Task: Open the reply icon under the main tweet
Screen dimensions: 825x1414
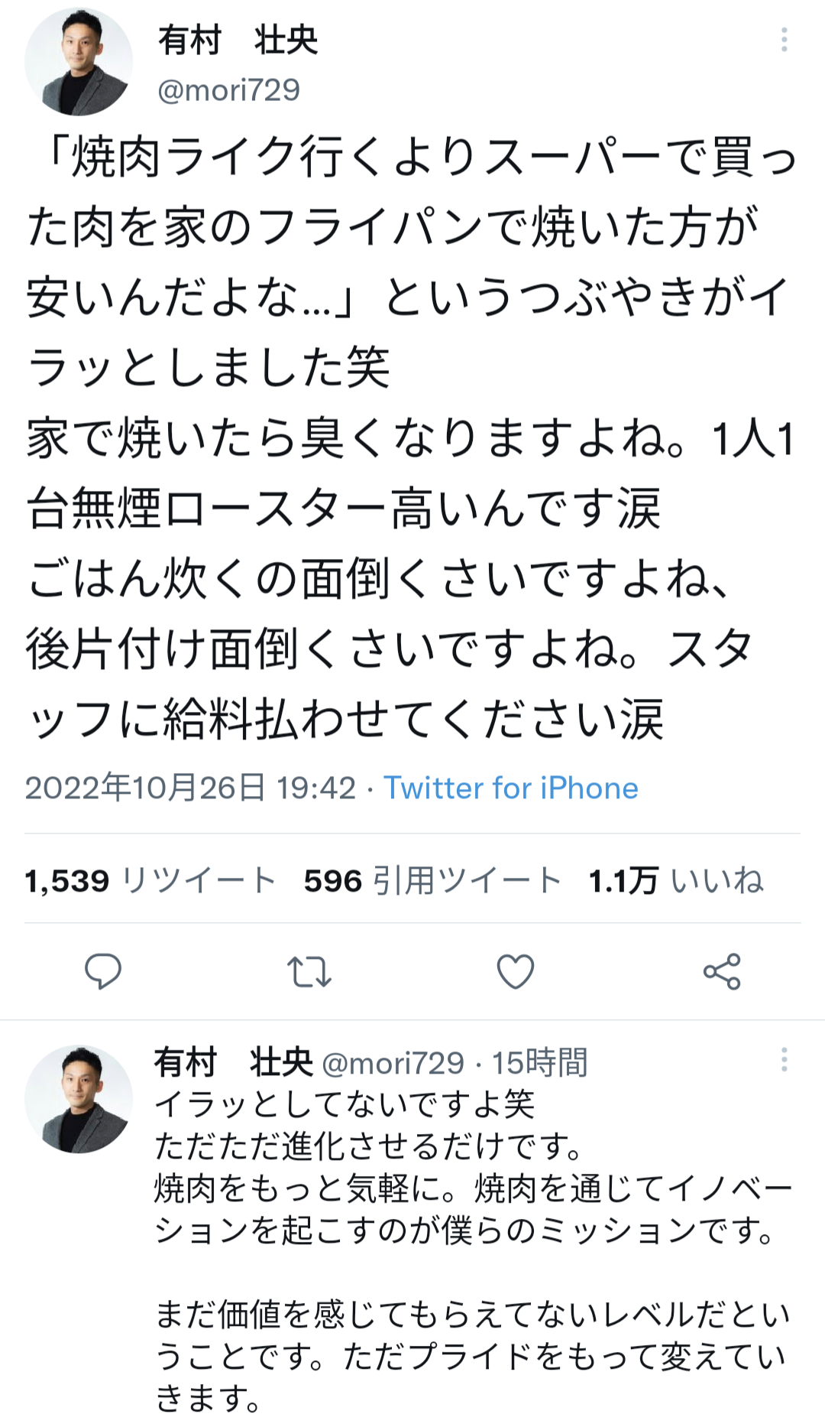Action: pos(103,971)
